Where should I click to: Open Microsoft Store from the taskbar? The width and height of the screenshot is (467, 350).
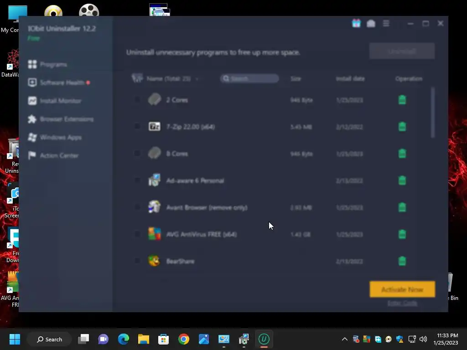coord(164,339)
